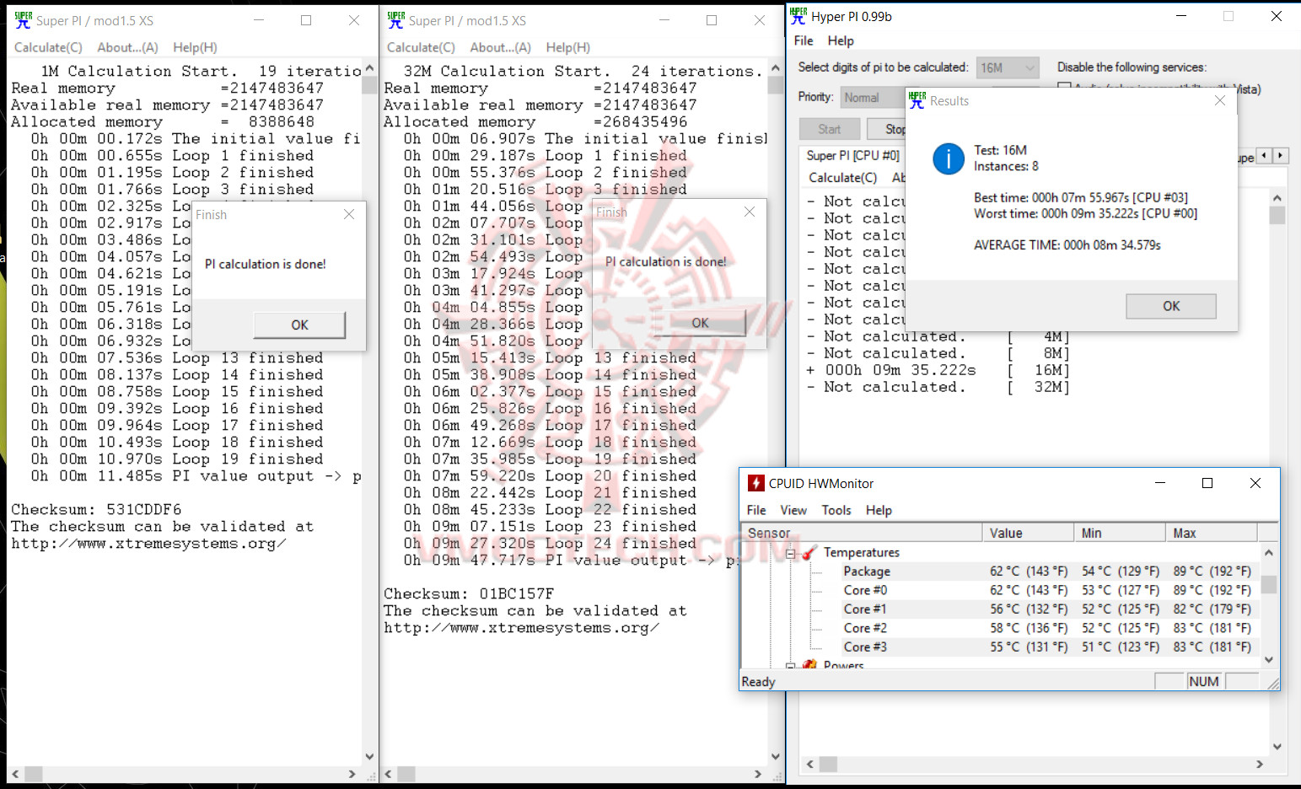Viewport: 1301px width, 789px height.
Task: Click the Super PI icon in the 32M window title bar
Action: (x=395, y=20)
